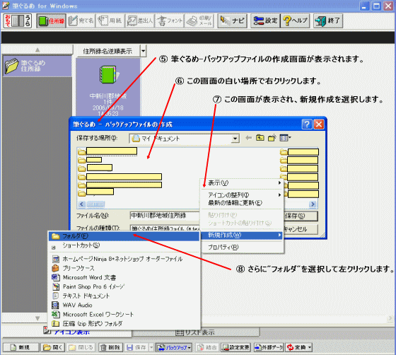Select 新規作成 in the context menu
The image size is (396, 355).
tap(242, 235)
